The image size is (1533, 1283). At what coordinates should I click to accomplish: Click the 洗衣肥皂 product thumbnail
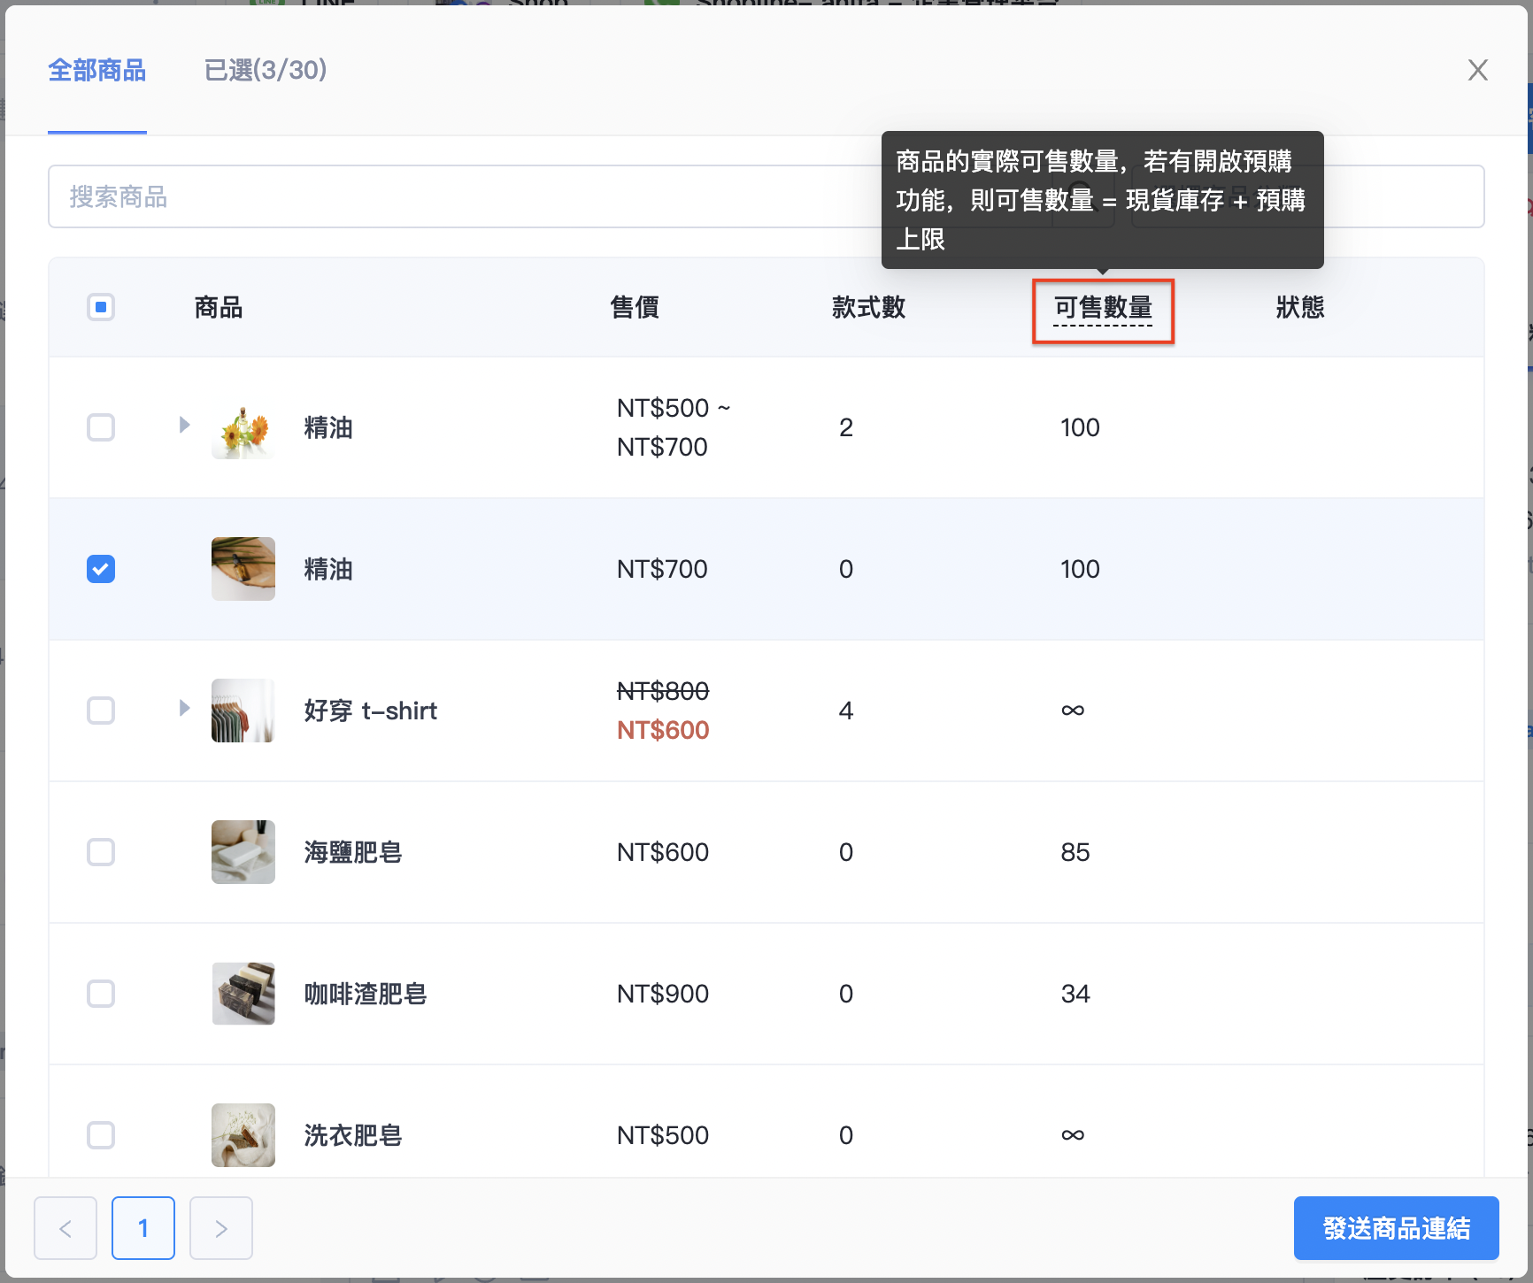tap(243, 1135)
